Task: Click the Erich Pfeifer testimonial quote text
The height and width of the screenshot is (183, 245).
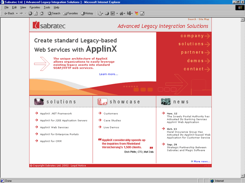Action: pyautogui.click(x=124, y=144)
